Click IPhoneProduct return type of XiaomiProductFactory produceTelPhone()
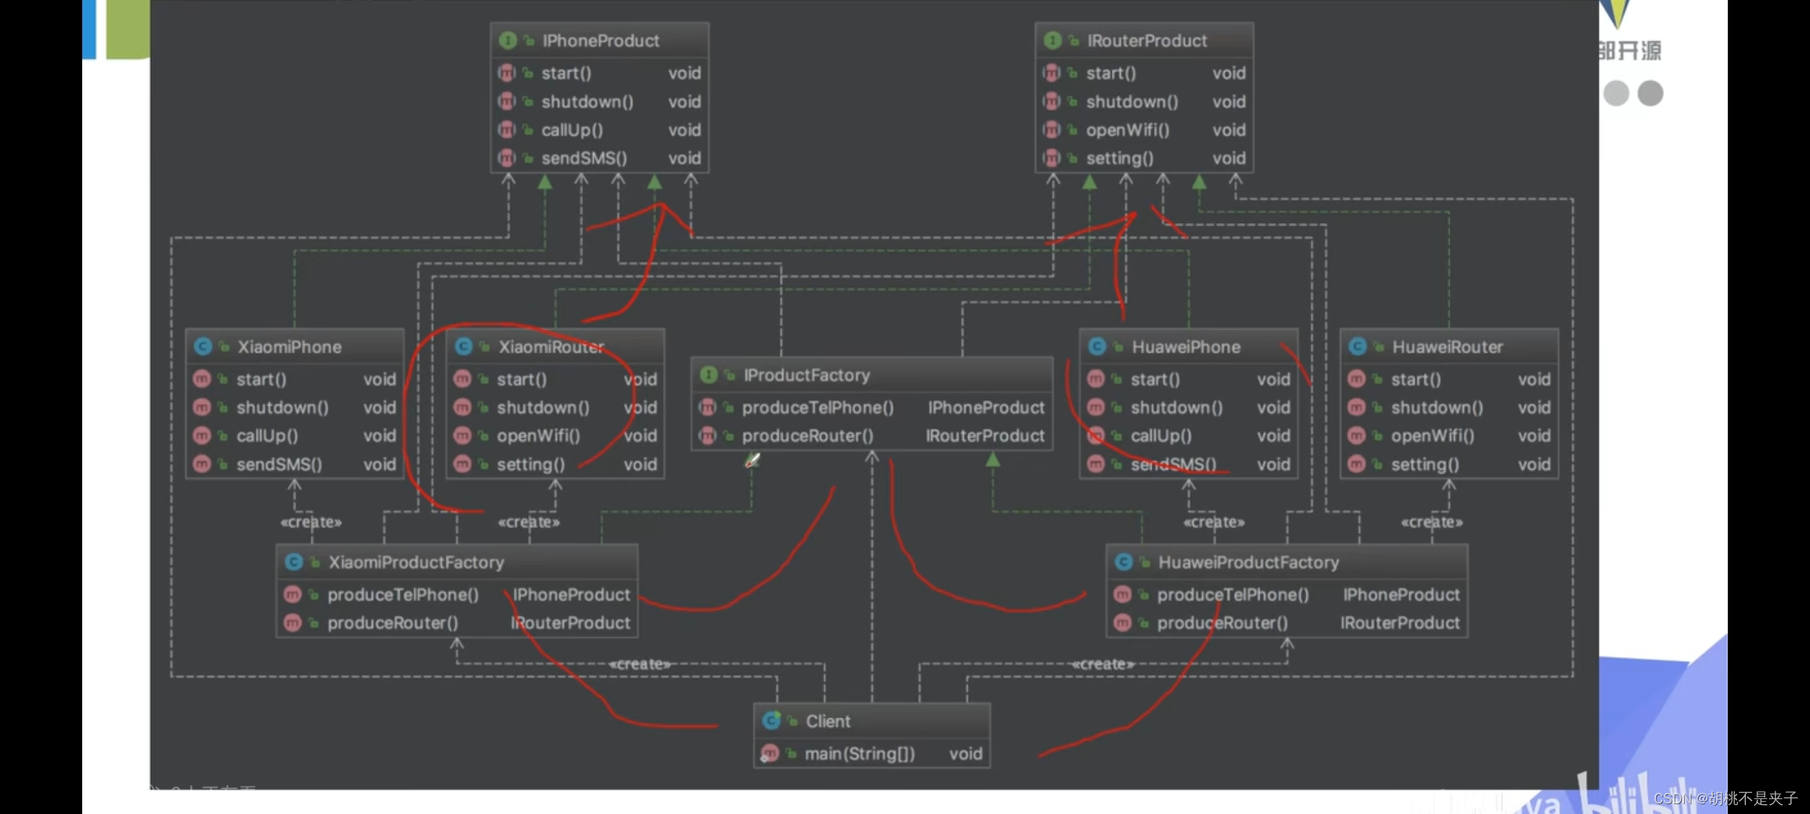 (x=572, y=595)
